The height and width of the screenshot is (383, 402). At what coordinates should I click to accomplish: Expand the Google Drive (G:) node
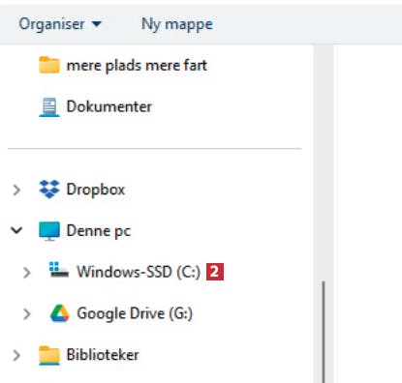[x=27, y=313]
